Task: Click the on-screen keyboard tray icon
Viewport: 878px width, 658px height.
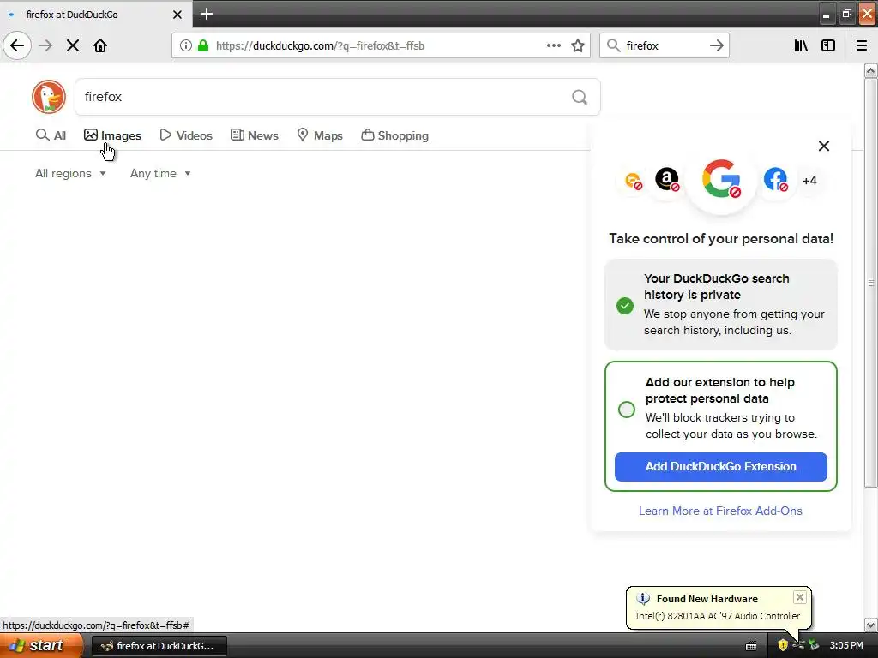Action: 751,646
